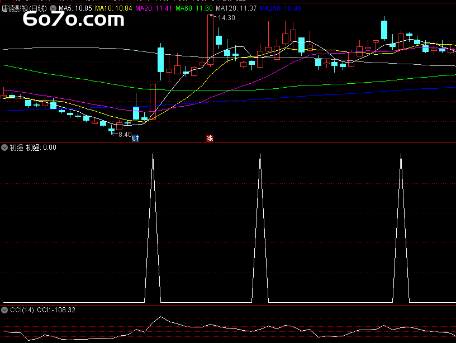Open the main chart indicator dropdown arrow

pos(53,8)
